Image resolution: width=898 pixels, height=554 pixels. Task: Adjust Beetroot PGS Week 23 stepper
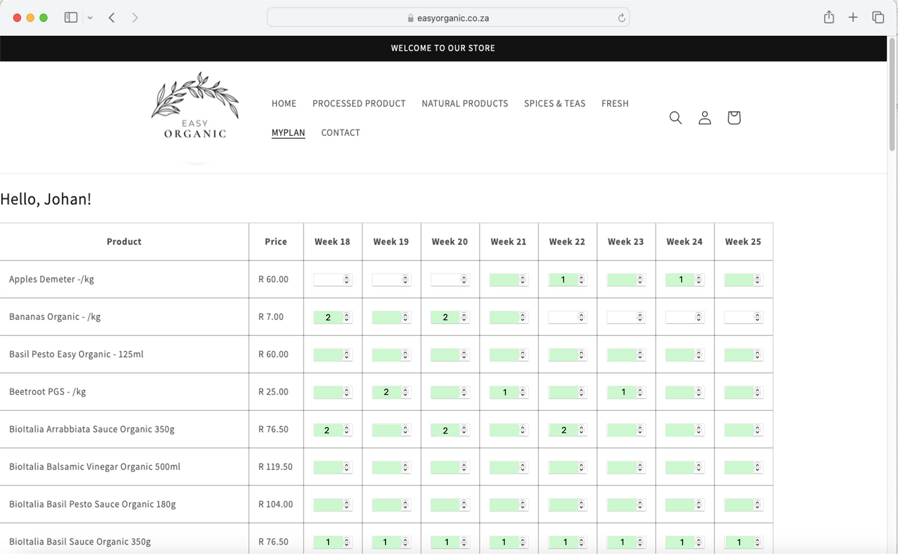tap(640, 392)
